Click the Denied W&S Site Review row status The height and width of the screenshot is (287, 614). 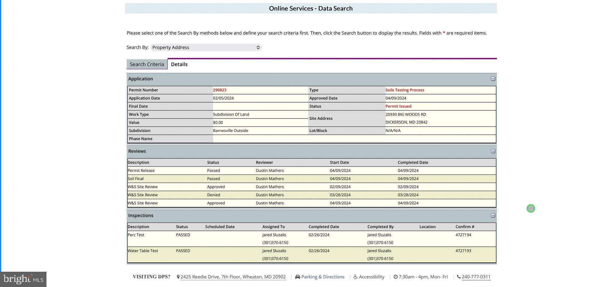tap(213, 195)
